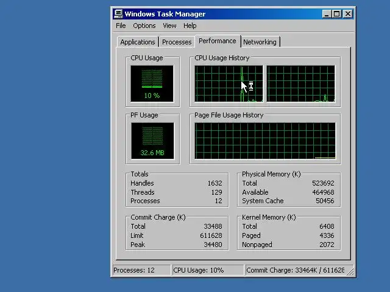Switch to the Networking tab
This screenshot has width=390, height=292.
pos(260,42)
